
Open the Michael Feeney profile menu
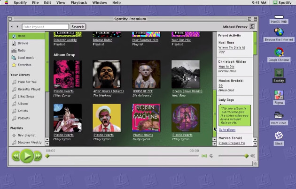(252, 27)
